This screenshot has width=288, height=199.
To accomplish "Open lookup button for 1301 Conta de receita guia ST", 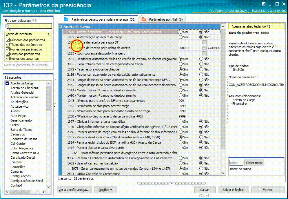I will (204, 42).
